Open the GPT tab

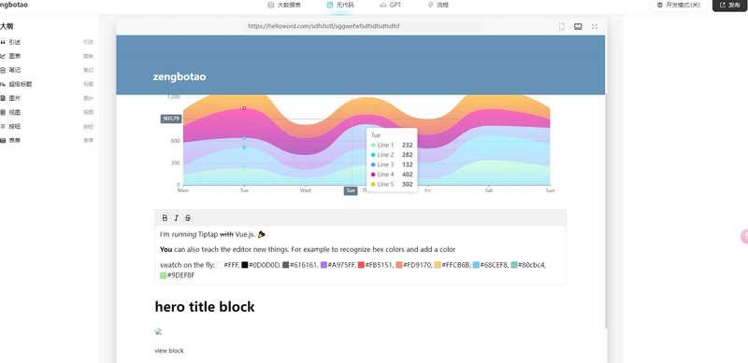click(391, 5)
